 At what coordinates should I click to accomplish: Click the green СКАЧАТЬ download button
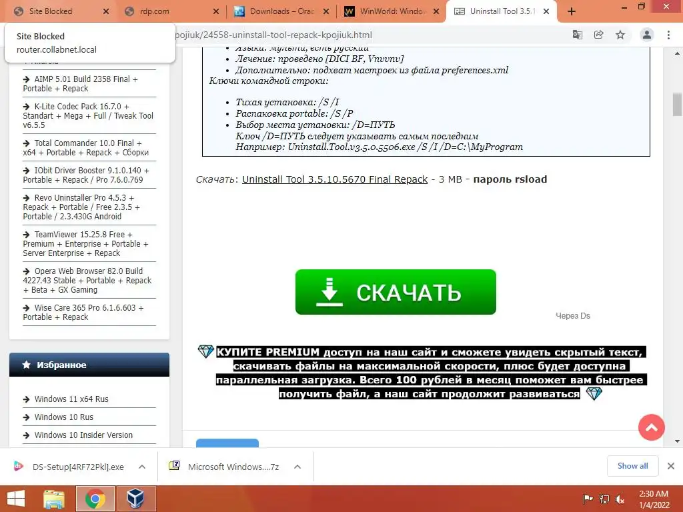(x=396, y=292)
